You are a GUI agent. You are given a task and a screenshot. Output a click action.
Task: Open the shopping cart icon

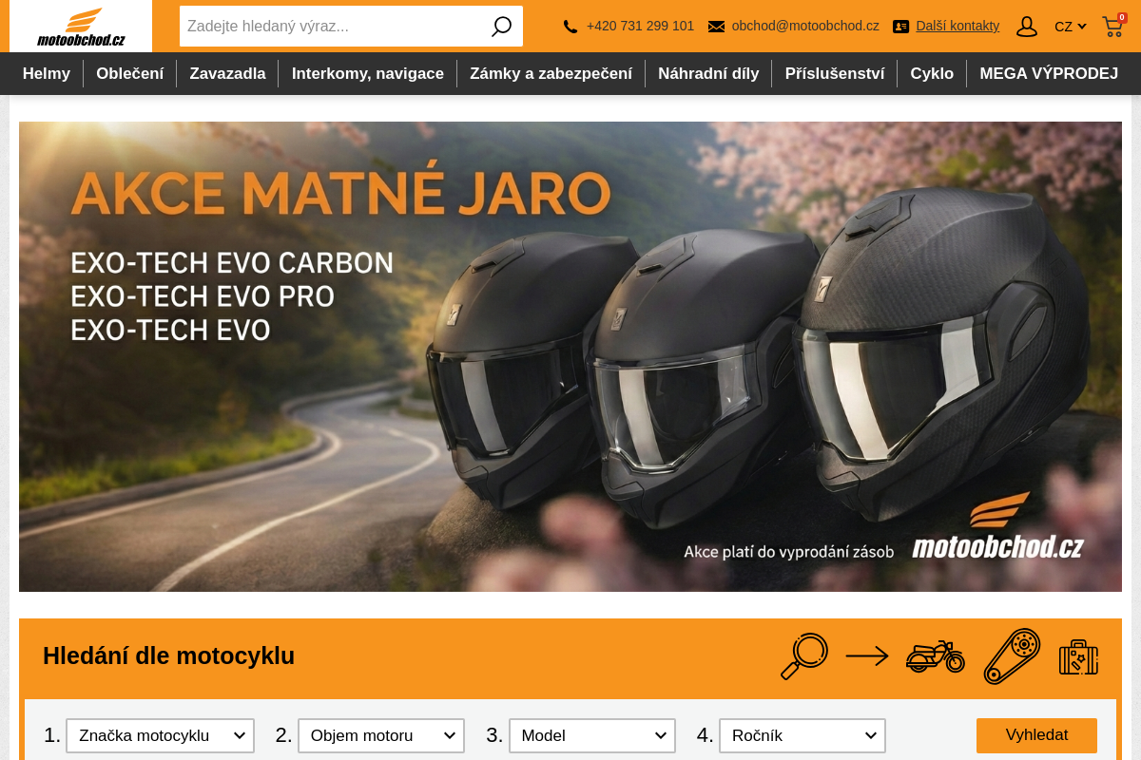[1112, 27]
